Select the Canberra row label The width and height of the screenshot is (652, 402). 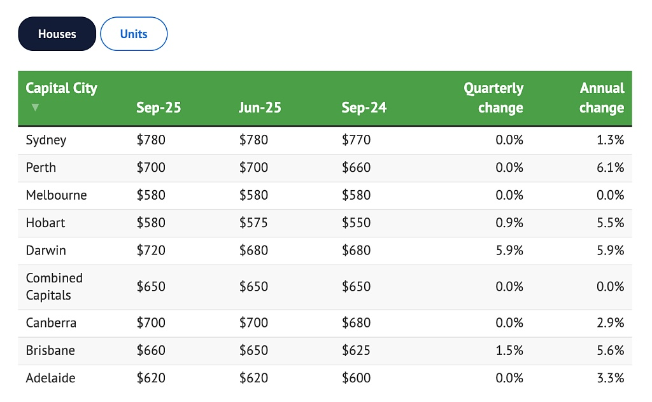51,323
